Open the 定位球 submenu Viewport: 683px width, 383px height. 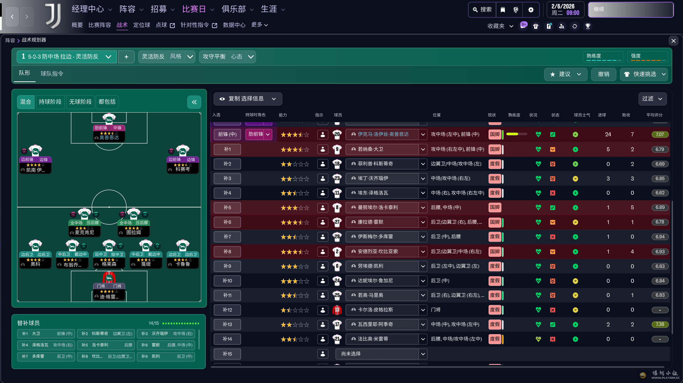coord(141,25)
